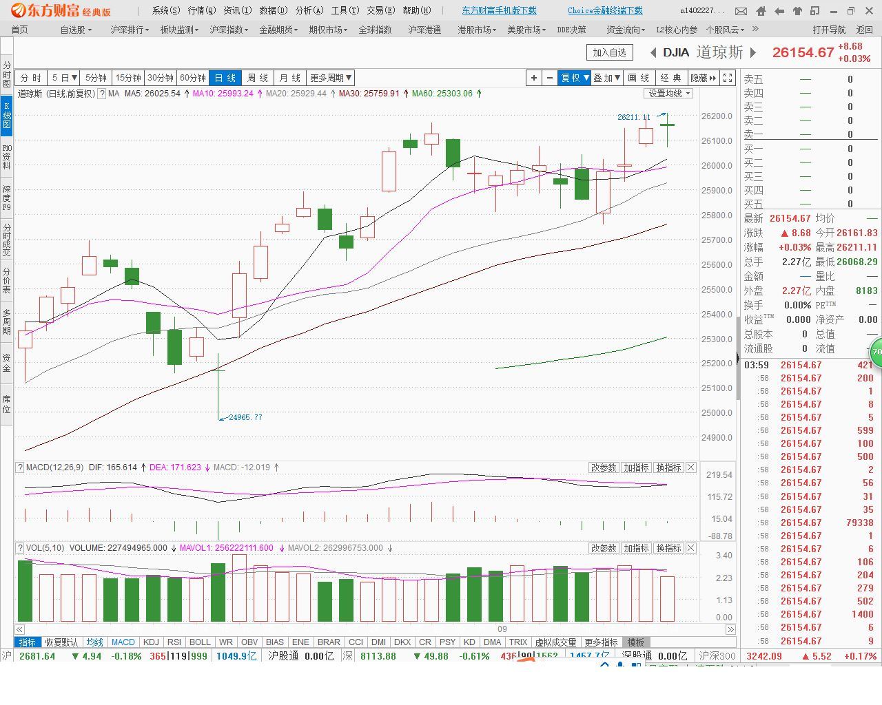Open the skin shirt icon
This screenshot has width=882, height=705.
point(797,11)
